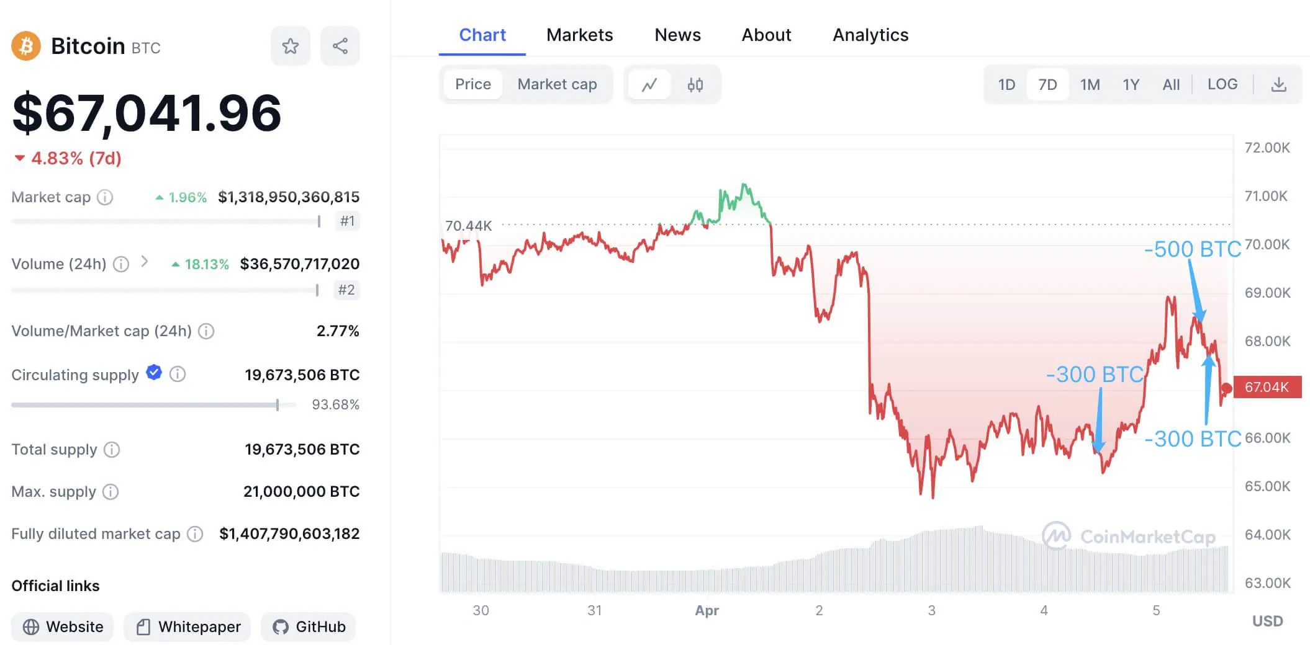Open the official Website link
Viewport: 1310px width, 645px height.
click(63, 627)
